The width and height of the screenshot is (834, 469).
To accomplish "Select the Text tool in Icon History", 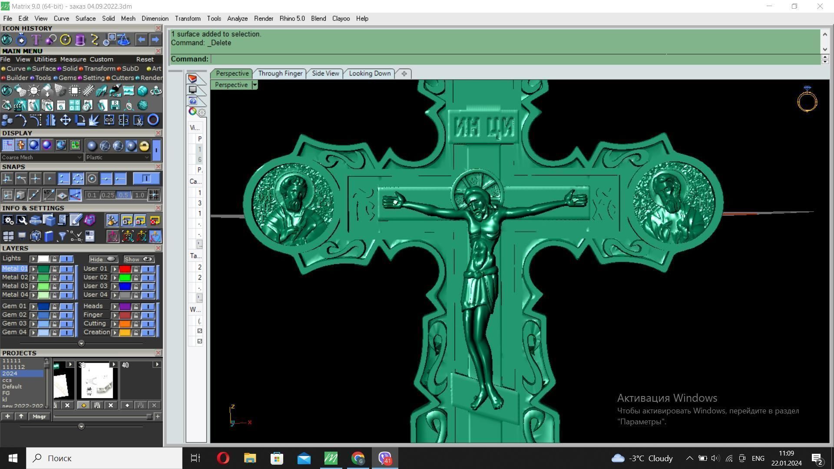I will pos(36,40).
